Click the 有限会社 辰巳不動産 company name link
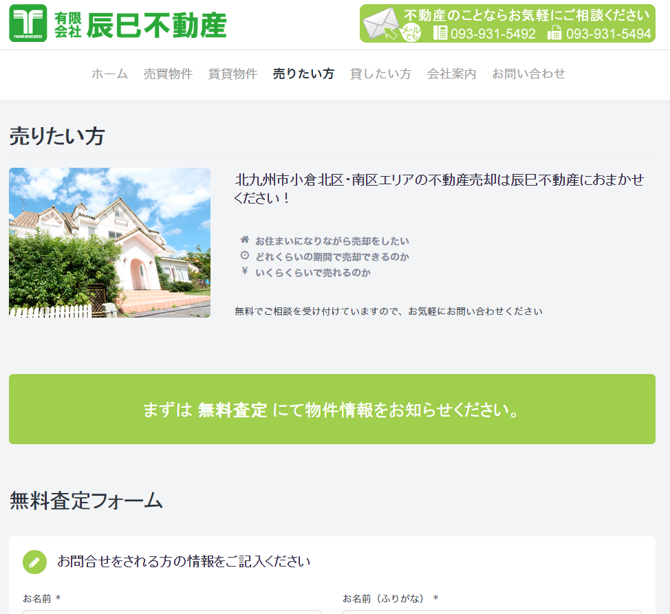Screen dimensions: 670x614 [140, 25]
